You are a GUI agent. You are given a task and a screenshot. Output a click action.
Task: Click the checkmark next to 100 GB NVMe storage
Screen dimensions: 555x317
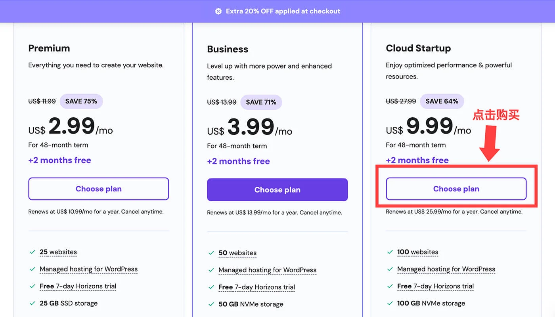(390, 303)
